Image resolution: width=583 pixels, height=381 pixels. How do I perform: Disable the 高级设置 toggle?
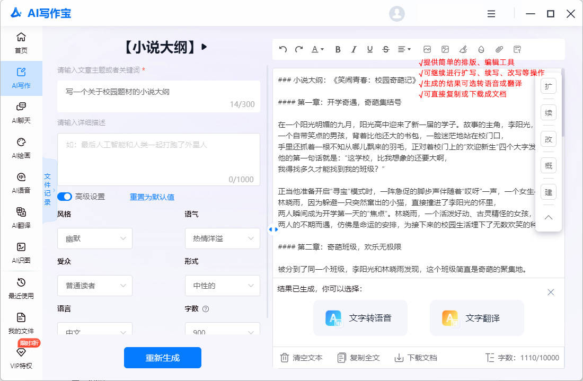click(64, 196)
